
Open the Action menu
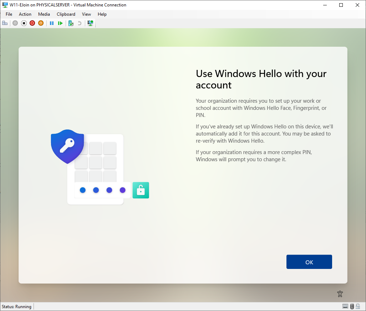pyautogui.click(x=25, y=14)
